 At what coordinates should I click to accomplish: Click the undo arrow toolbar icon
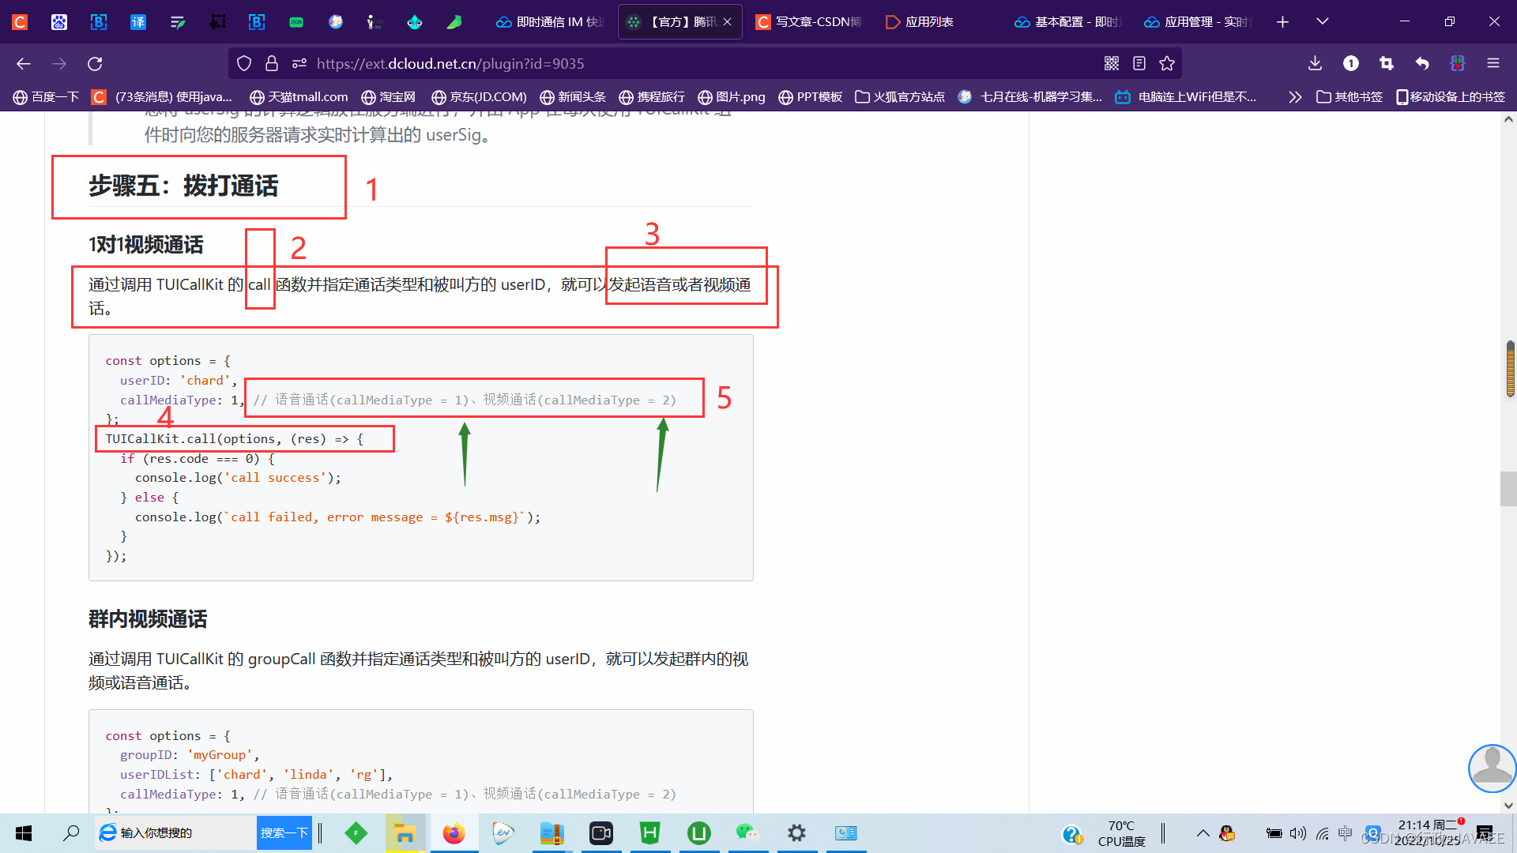click(x=1422, y=63)
